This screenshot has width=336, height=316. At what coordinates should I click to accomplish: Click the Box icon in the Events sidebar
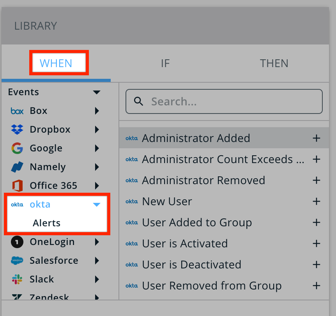tap(16, 110)
